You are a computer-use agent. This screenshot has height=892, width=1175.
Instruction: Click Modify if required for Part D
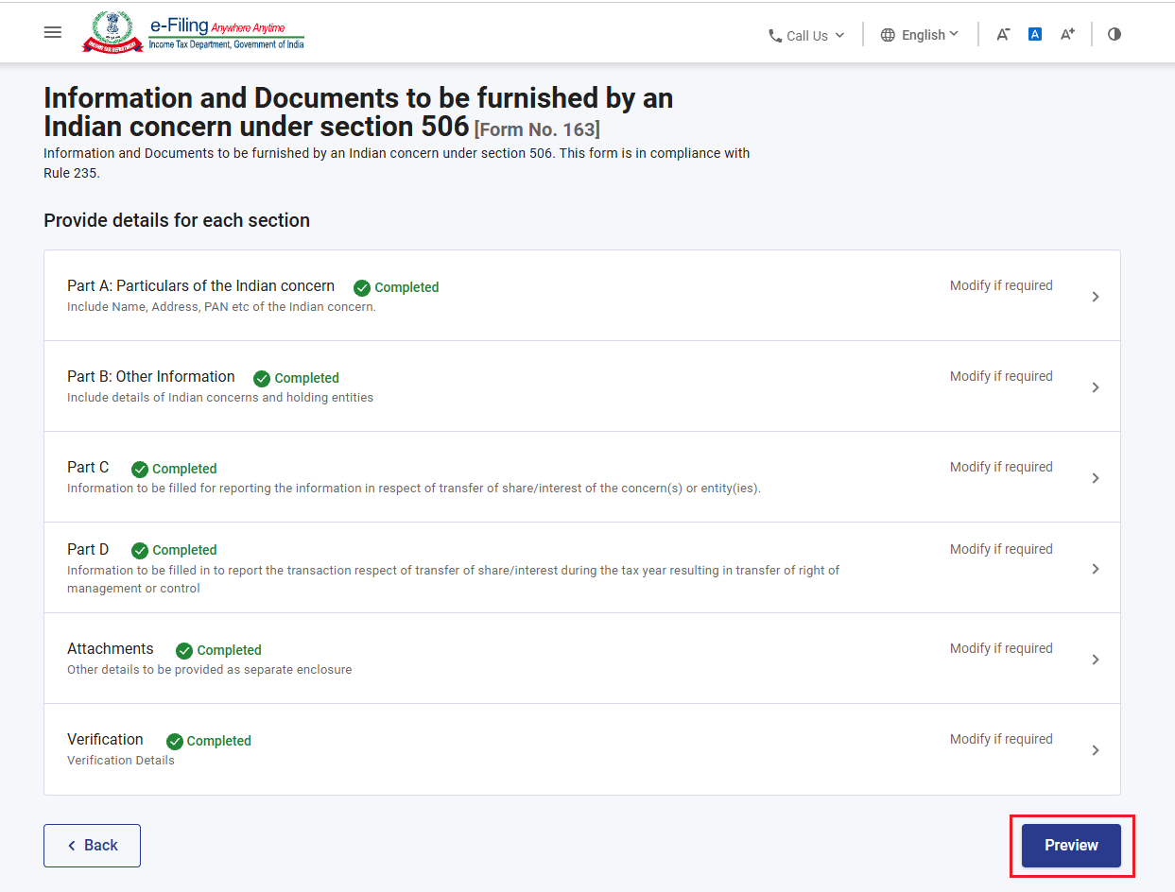click(x=1001, y=549)
